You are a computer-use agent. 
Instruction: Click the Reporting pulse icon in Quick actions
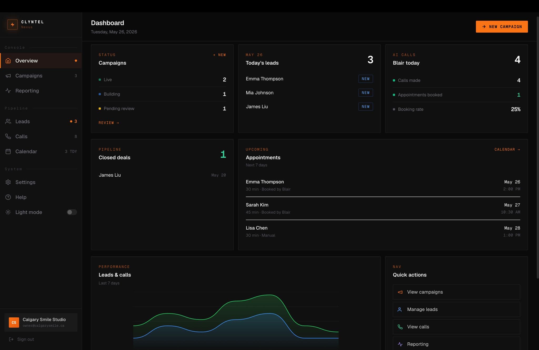pos(400,344)
